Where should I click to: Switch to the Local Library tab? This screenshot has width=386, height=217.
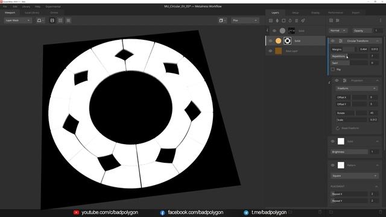point(32,13)
